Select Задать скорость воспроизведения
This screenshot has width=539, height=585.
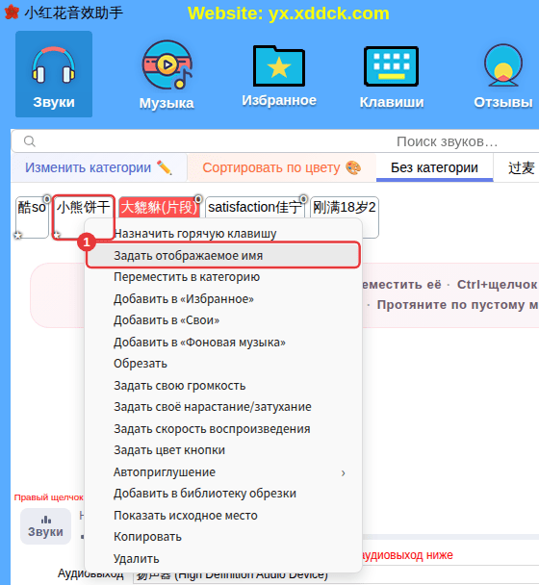[223, 429]
